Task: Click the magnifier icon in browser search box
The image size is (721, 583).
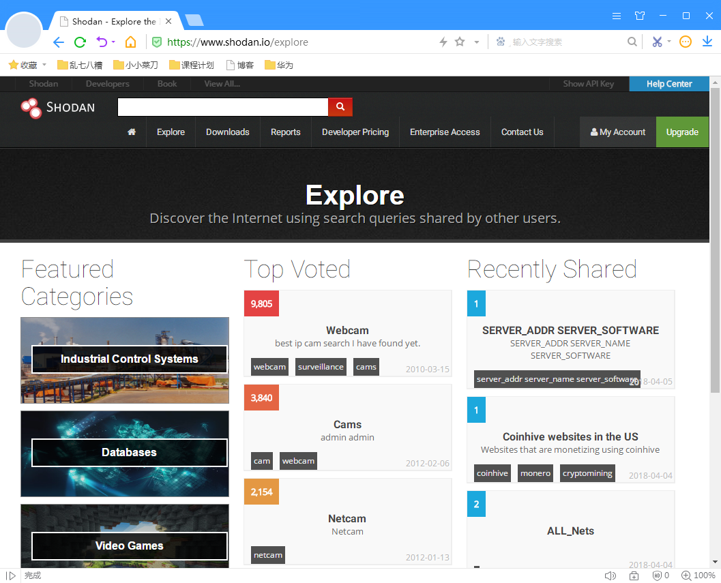Action: [x=632, y=42]
